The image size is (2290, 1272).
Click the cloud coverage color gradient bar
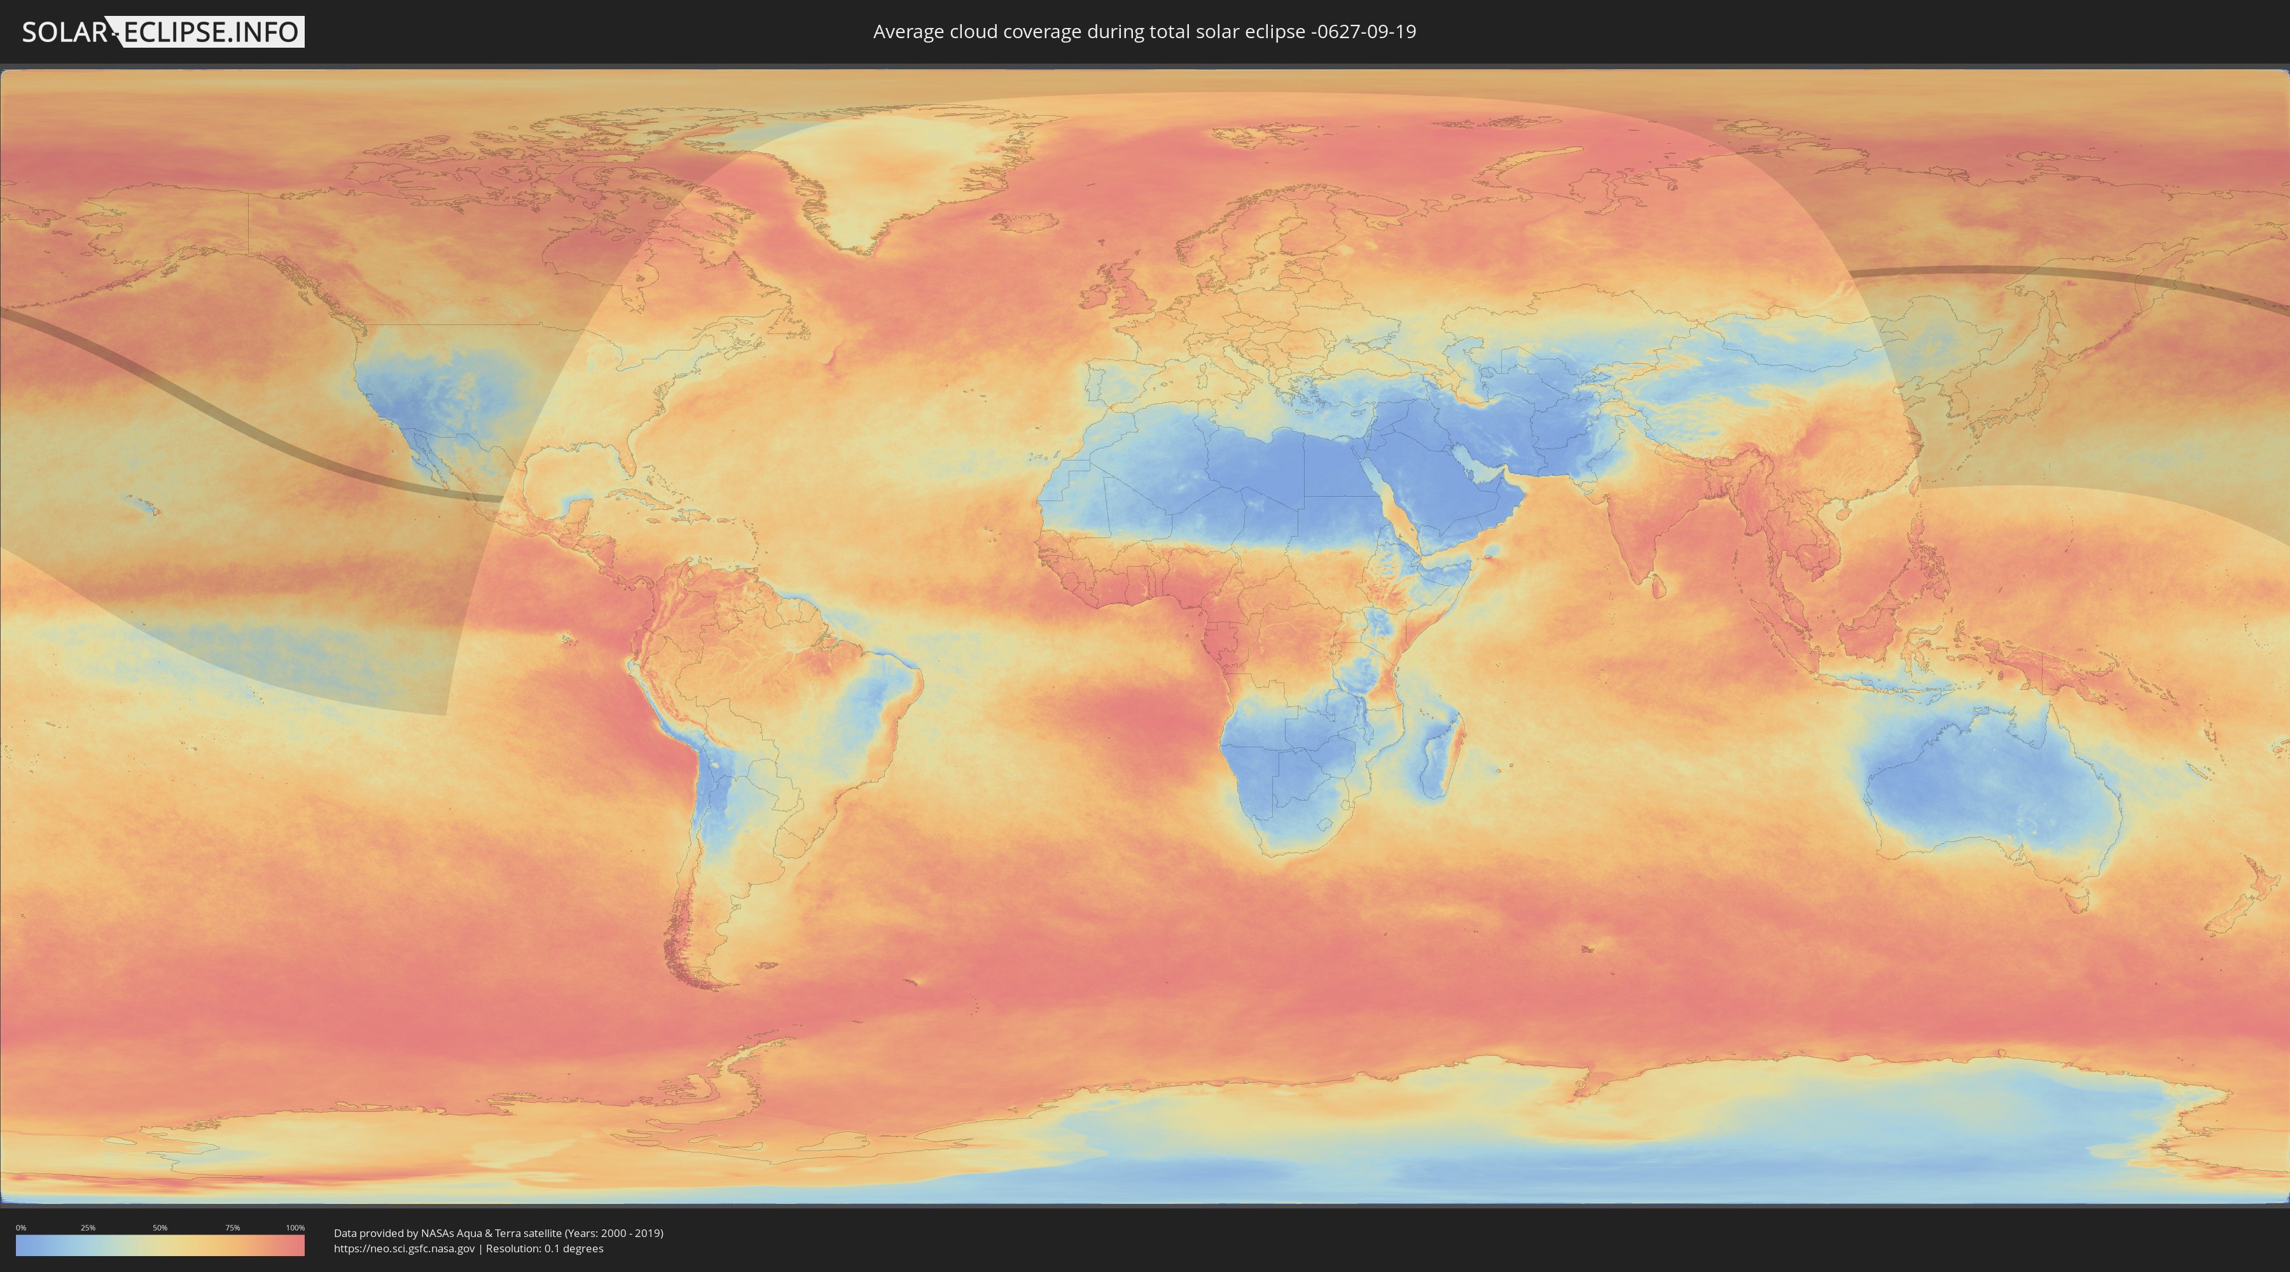[x=160, y=1245]
